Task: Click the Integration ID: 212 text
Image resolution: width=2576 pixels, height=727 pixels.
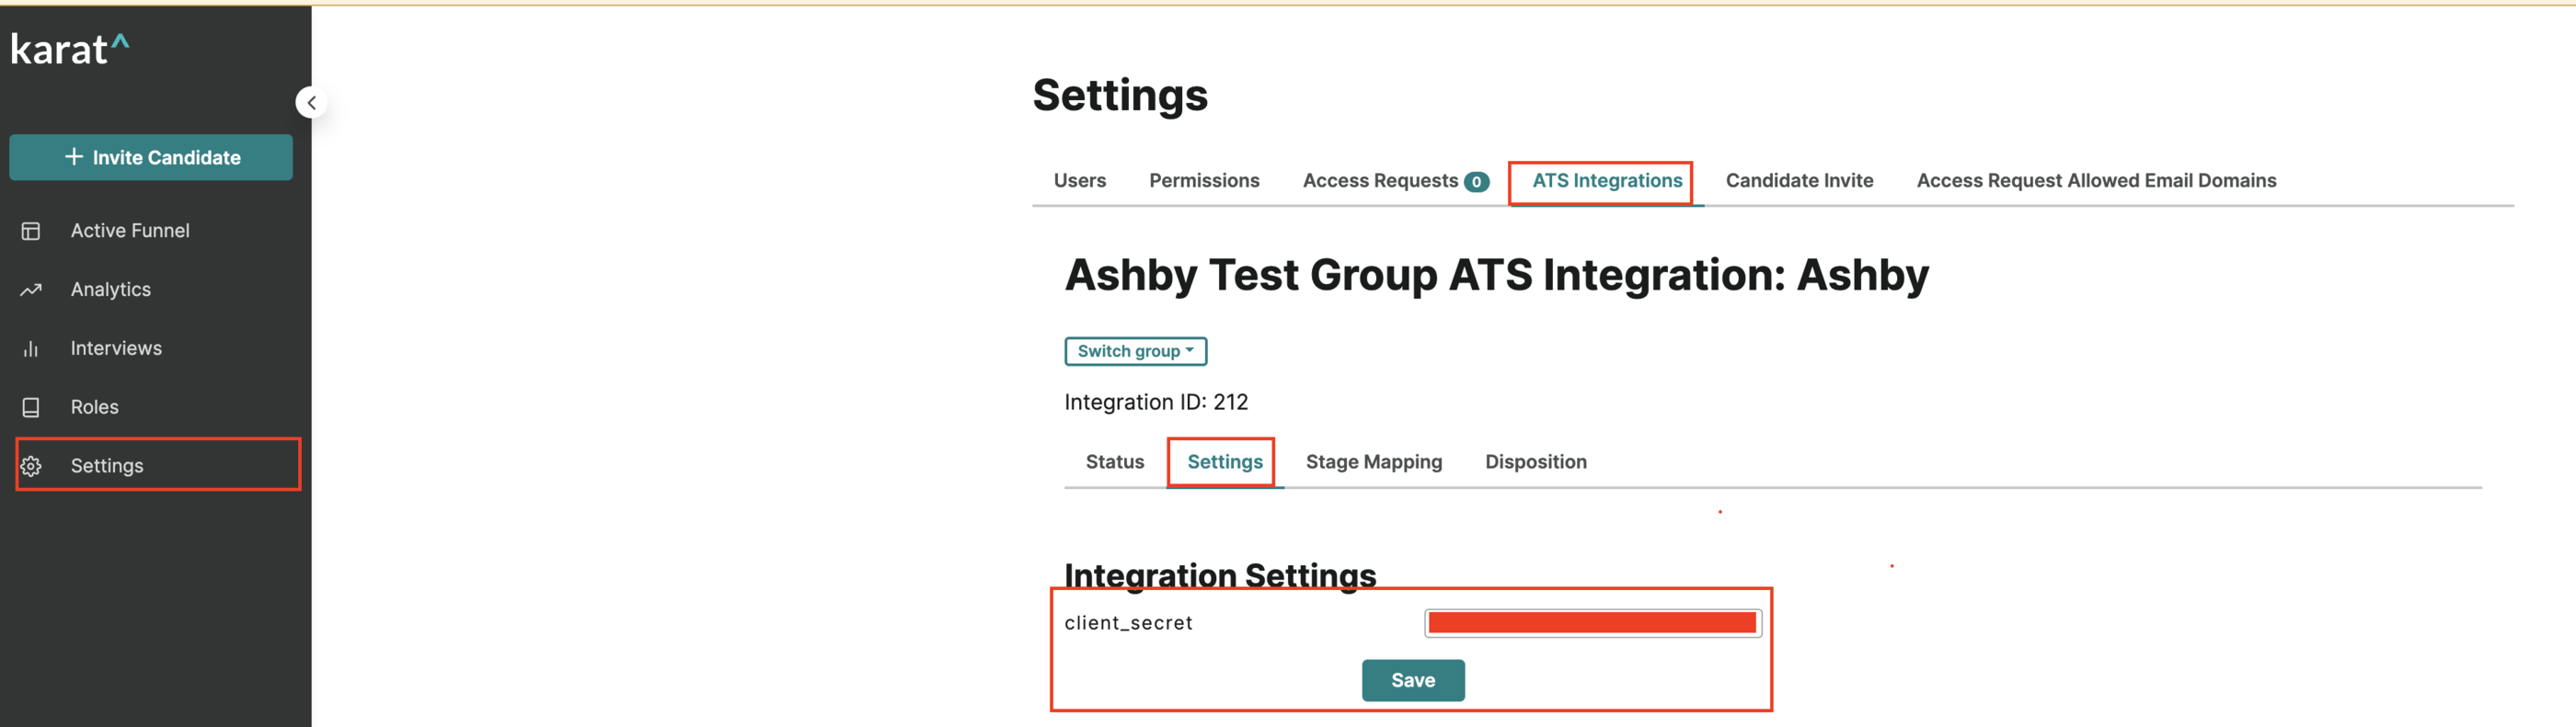Action: pos(1156,403)
